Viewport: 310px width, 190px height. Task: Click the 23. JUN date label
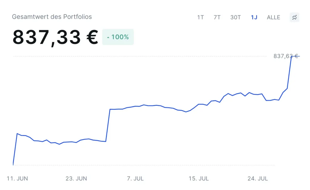pyautogui.click(x=76, y=178)
